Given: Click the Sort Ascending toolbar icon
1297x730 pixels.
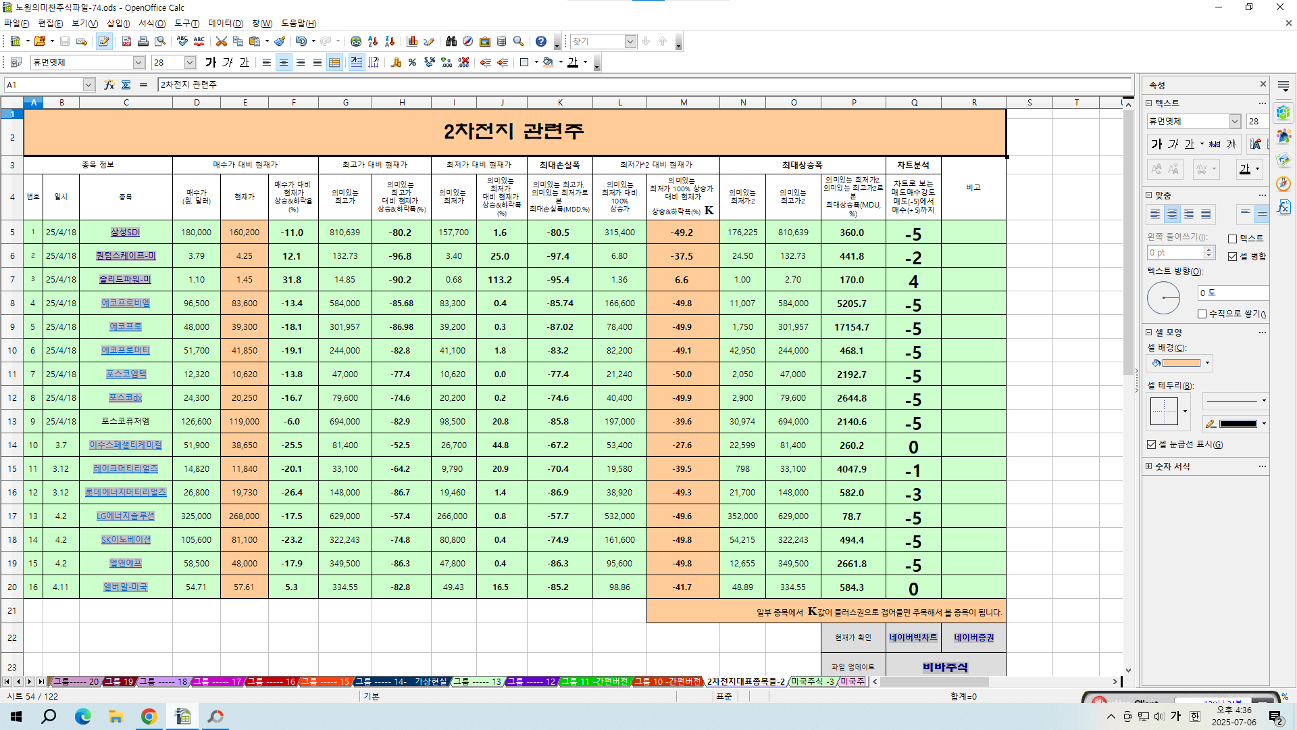Looking at the screenshot, I should pos(373,41).
